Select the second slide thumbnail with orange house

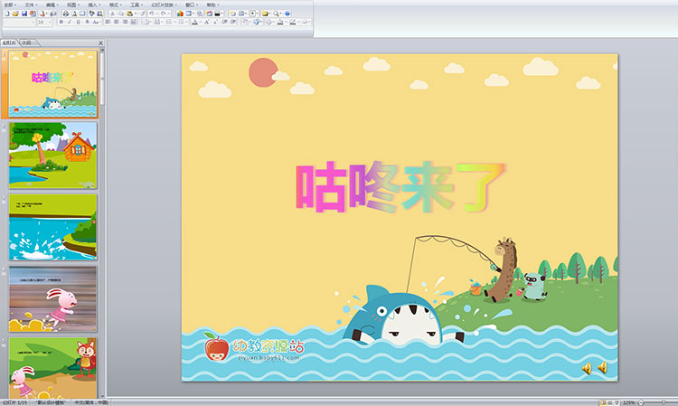pyautogui.click(x=52, y=154)
